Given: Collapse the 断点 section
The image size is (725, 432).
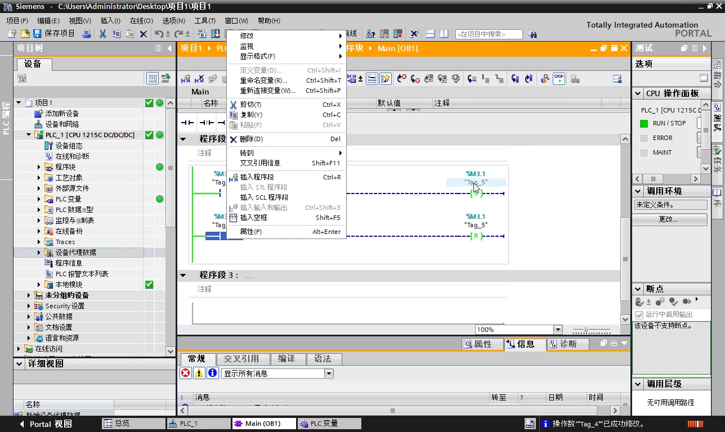Looking at the screenshot, I should [x=638, y=289].
